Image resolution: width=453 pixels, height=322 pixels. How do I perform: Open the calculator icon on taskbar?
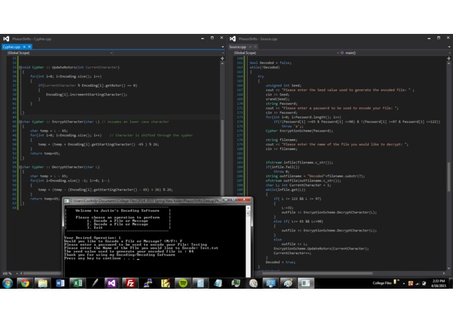tap(200, 284)
